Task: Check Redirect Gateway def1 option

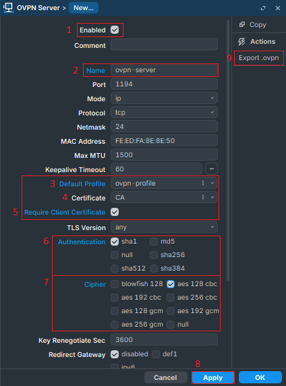Action: [156, 354]
